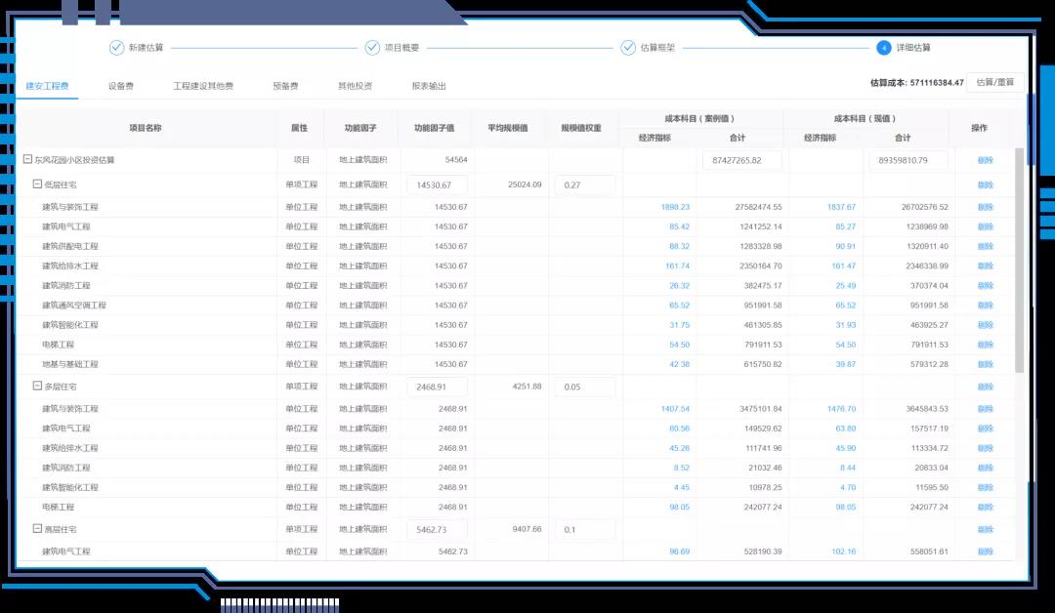Delete the 建筑供配电工程 row

(985, 247)
